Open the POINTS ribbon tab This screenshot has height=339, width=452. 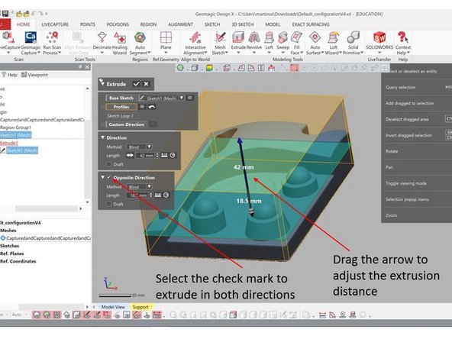pyautogui.click(x=87, y=24)
